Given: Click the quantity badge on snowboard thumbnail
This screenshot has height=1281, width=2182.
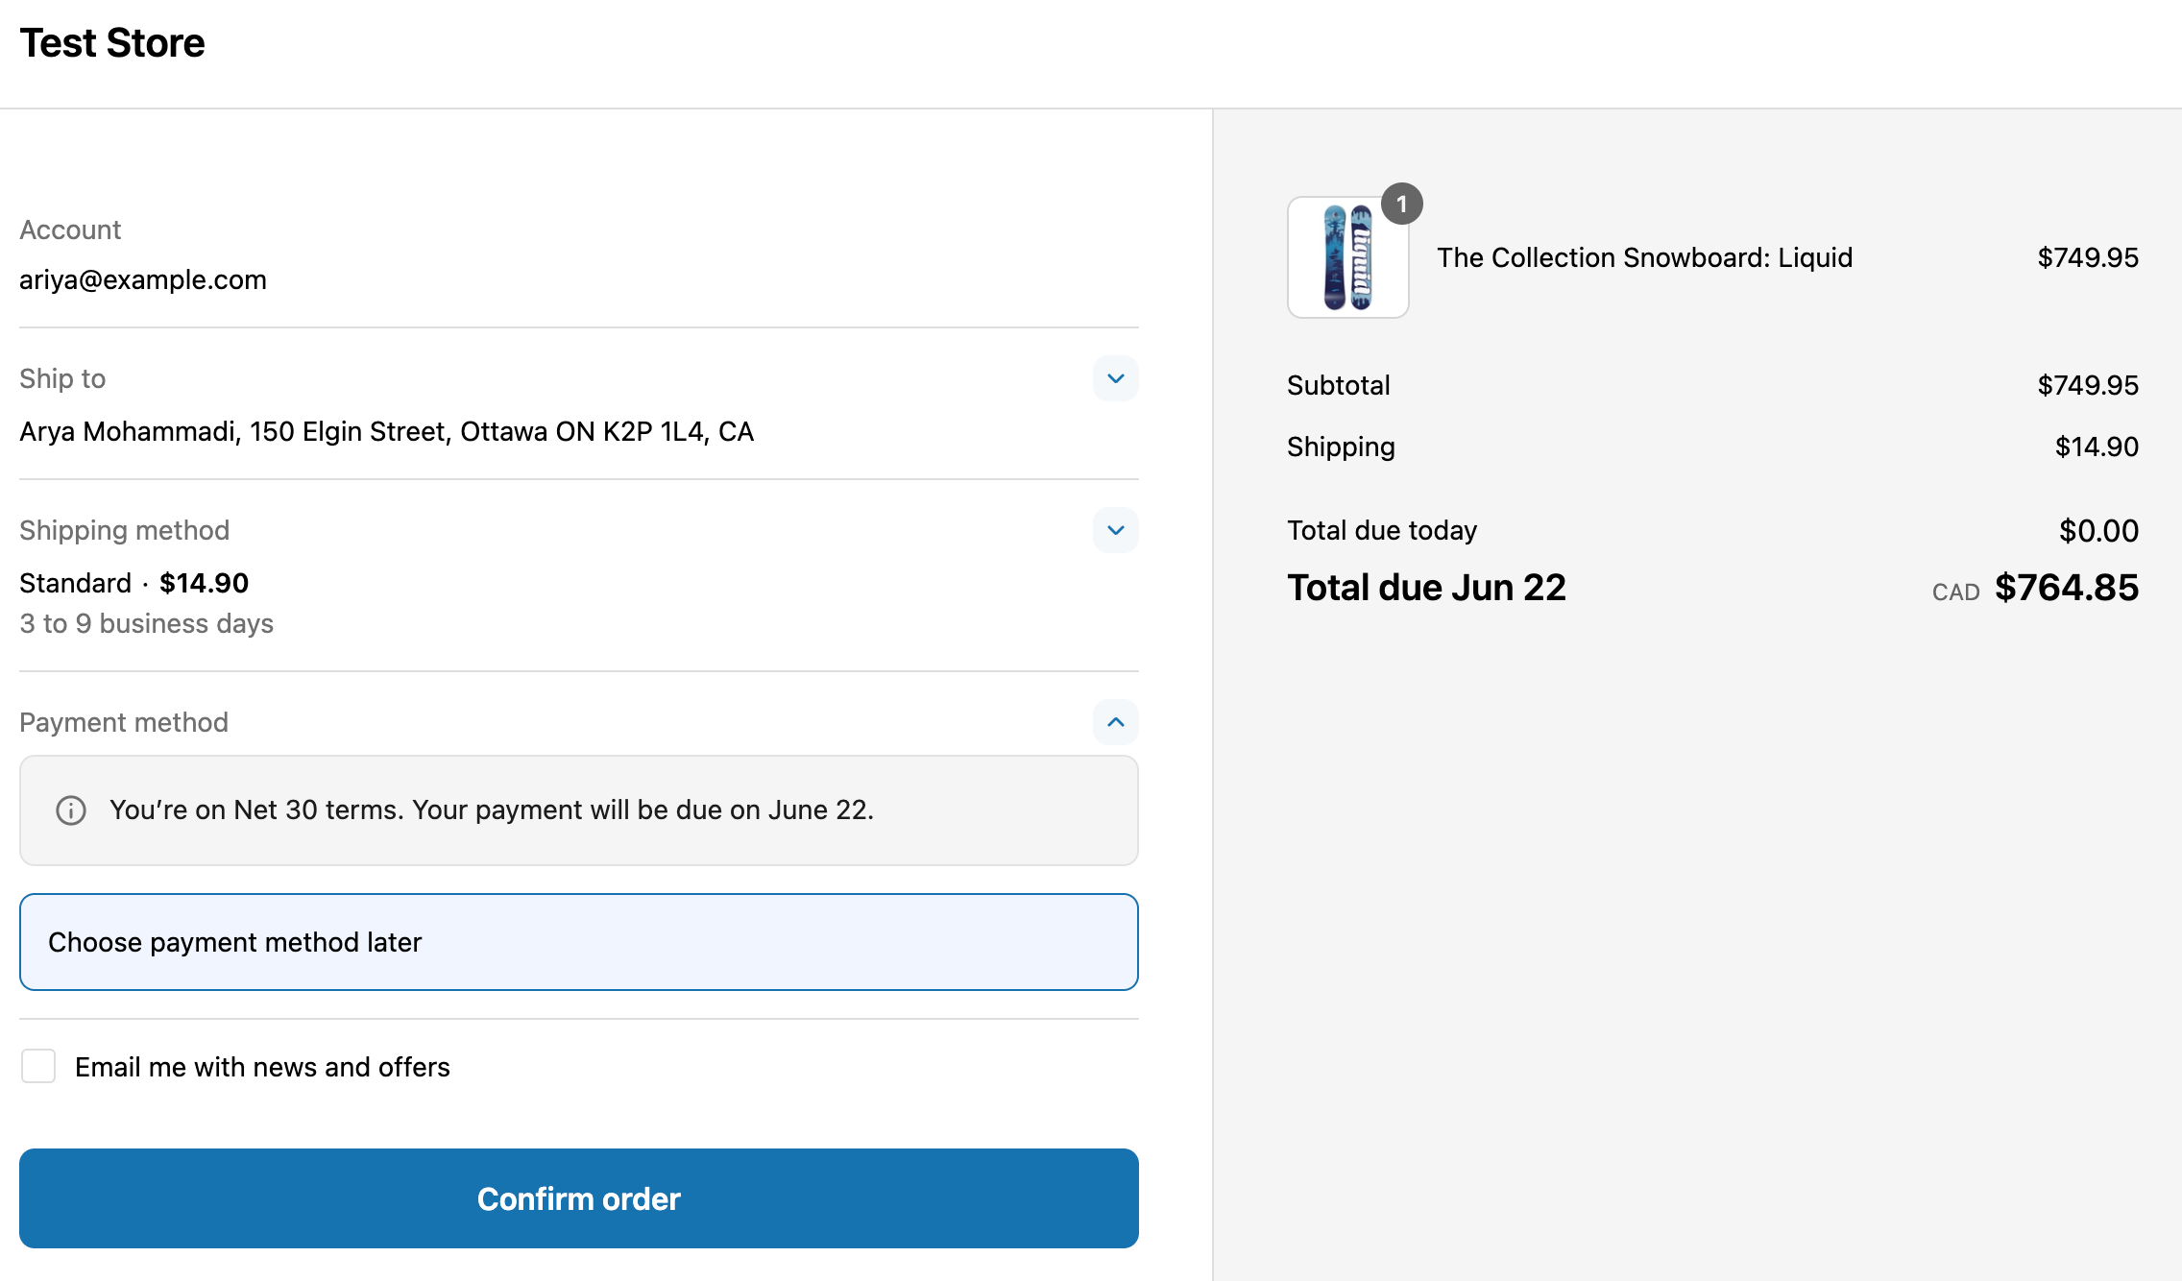Looking at the screenshot, I should [1402, 204].
